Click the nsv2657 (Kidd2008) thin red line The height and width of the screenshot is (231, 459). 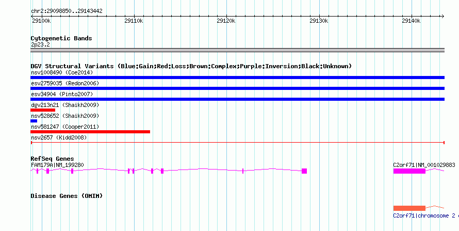coord(237,143)
